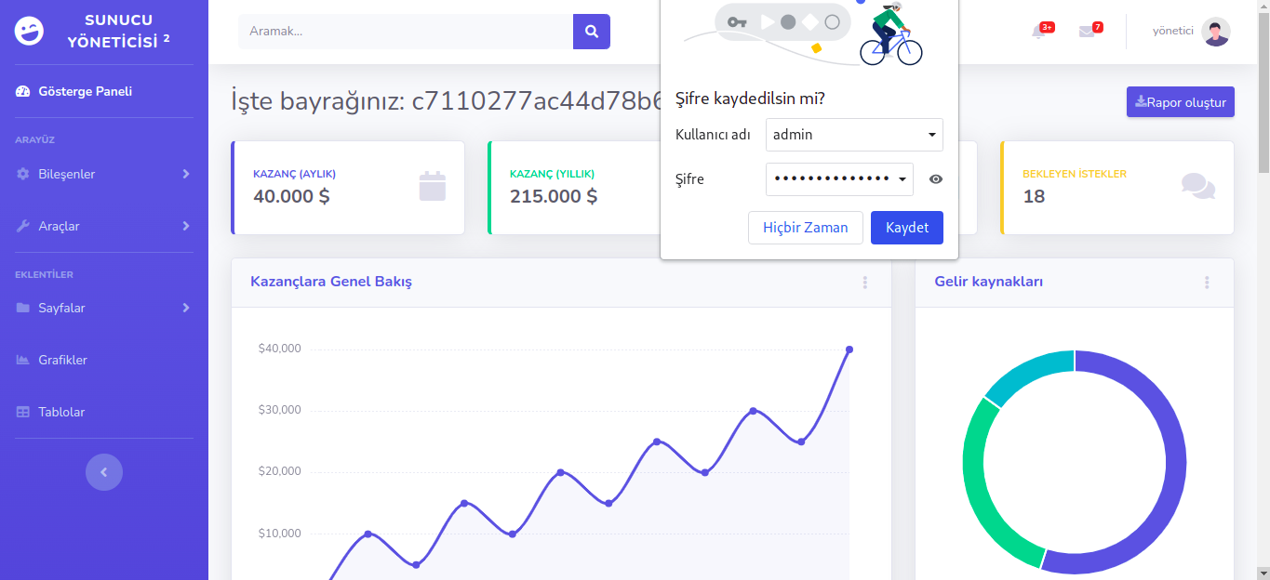Screen dimensions: 1270x580
Task: Open the Grafikler menu item
Action: pyautogui.click(x=104, y=360)
